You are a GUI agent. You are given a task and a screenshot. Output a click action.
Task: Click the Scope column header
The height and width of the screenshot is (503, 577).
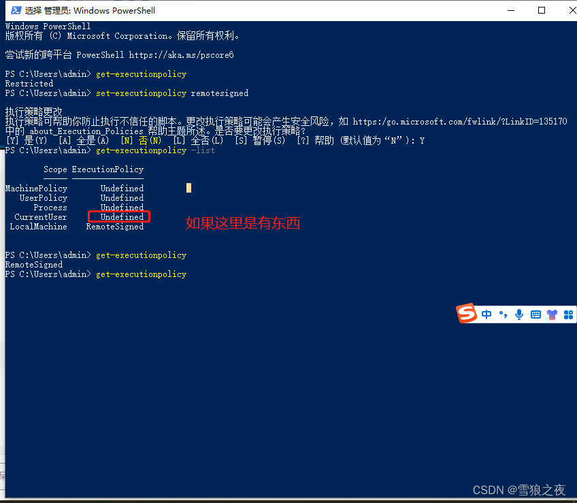[x=55, y=169]
